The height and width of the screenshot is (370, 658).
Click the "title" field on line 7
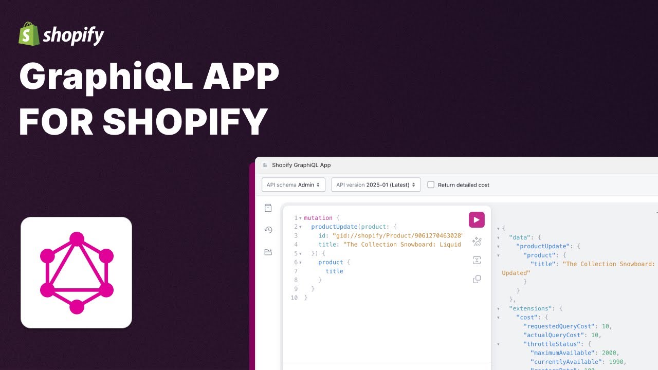click(334, 271)
